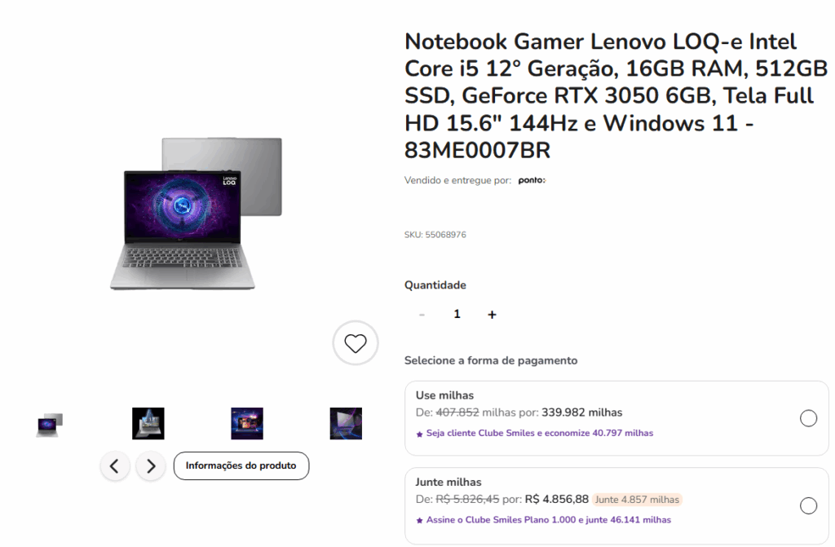835x547 pixels.
Task: Increase quantity with the plus icon
Action: click(x=492, y=314)
